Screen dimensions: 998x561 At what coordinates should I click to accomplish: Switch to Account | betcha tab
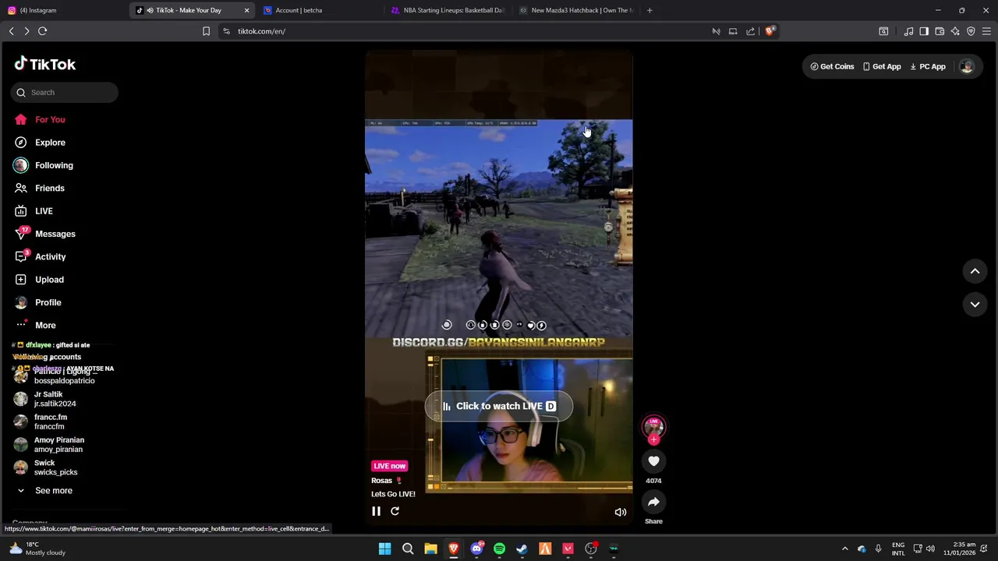pos(320,10)
